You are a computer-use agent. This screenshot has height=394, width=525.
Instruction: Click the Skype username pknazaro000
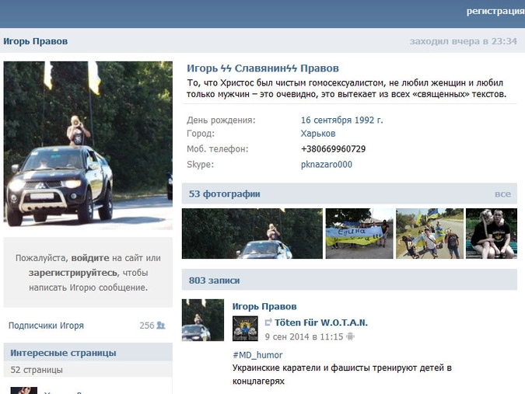click(x=327, y=164)
